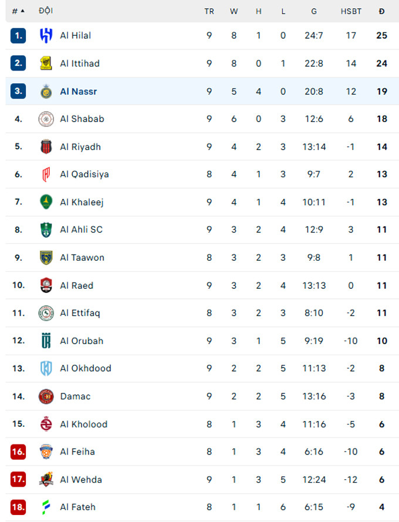
Task: Click the Al Nassr club logo
Action: (46, 92)
